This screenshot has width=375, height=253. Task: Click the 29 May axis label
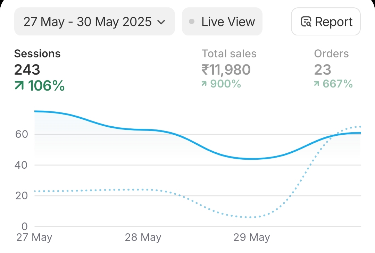coord(252,238)
